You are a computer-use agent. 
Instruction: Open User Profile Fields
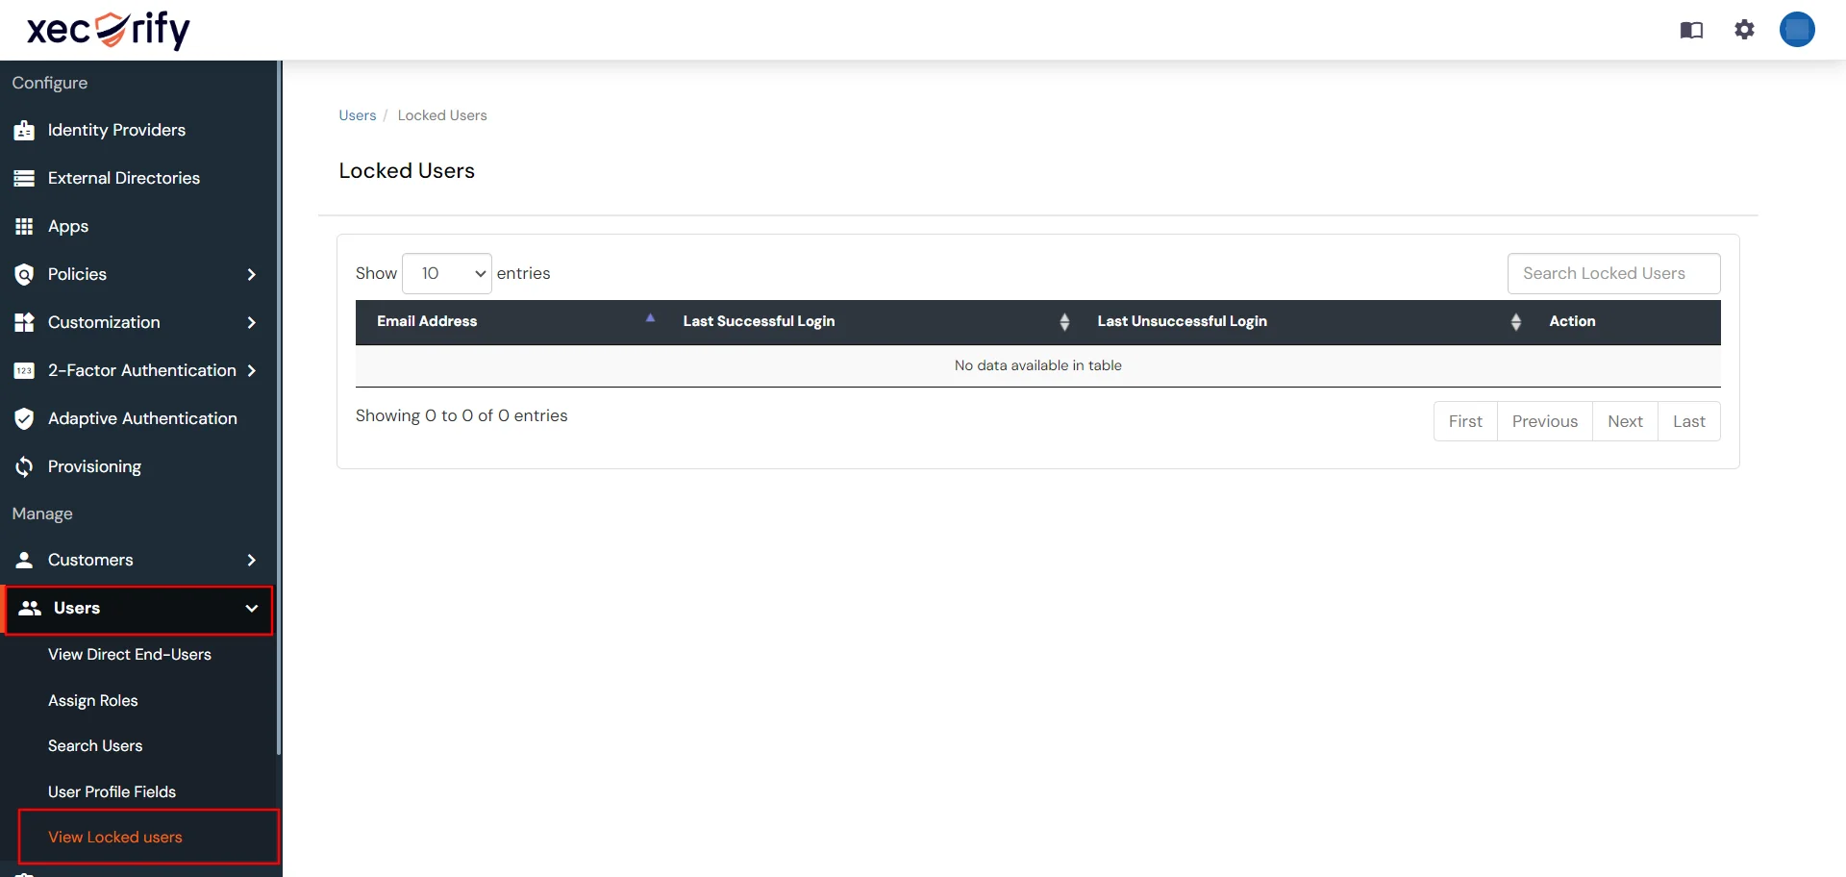[x=112, y=791]
